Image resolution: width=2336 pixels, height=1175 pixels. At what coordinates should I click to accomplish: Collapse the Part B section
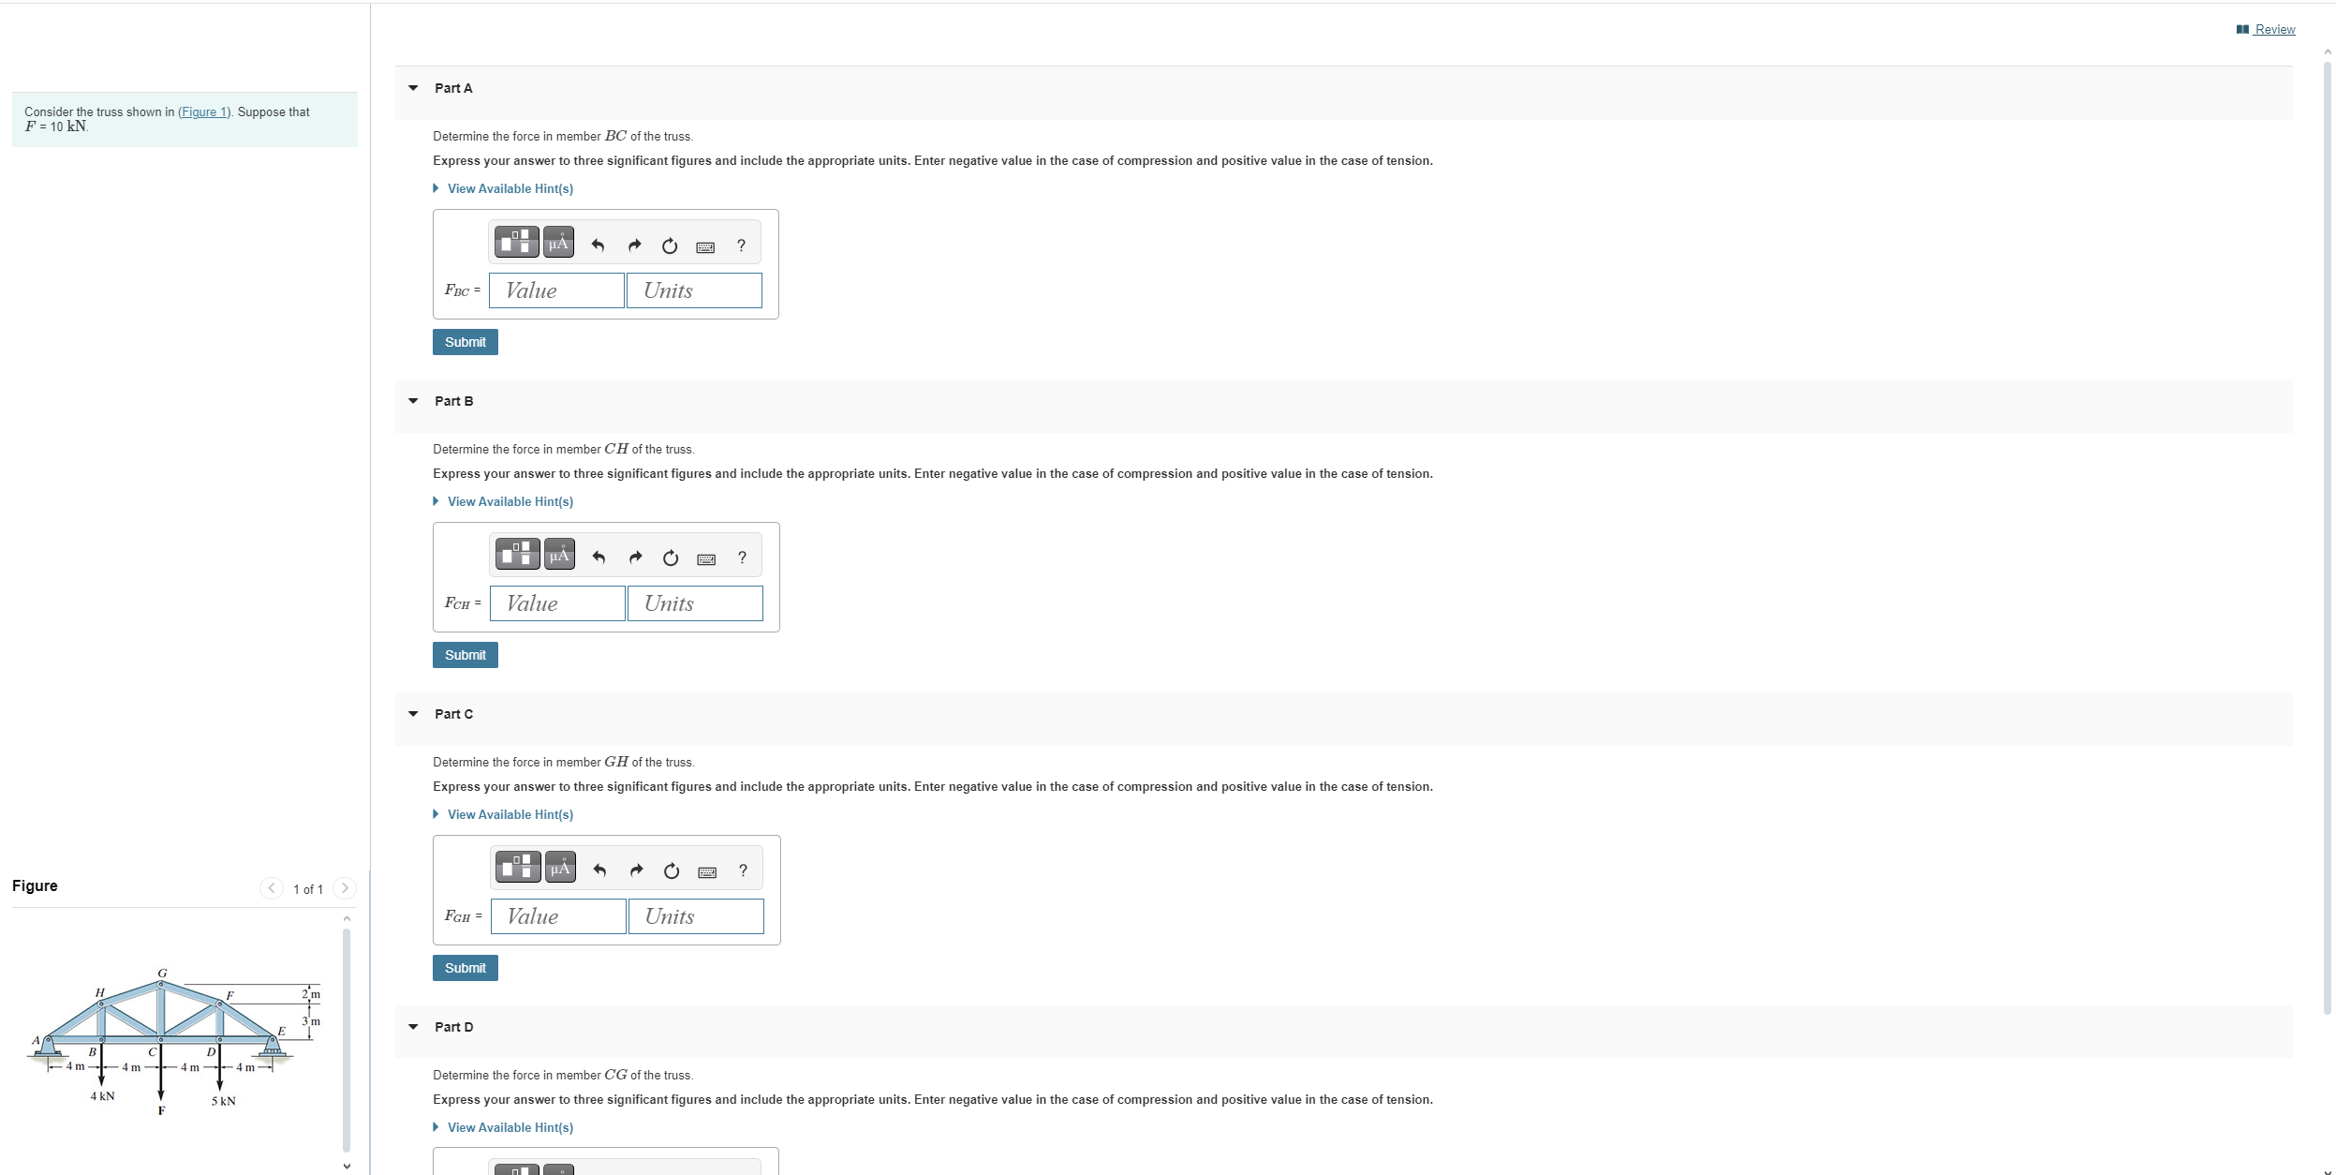[413, 401]
